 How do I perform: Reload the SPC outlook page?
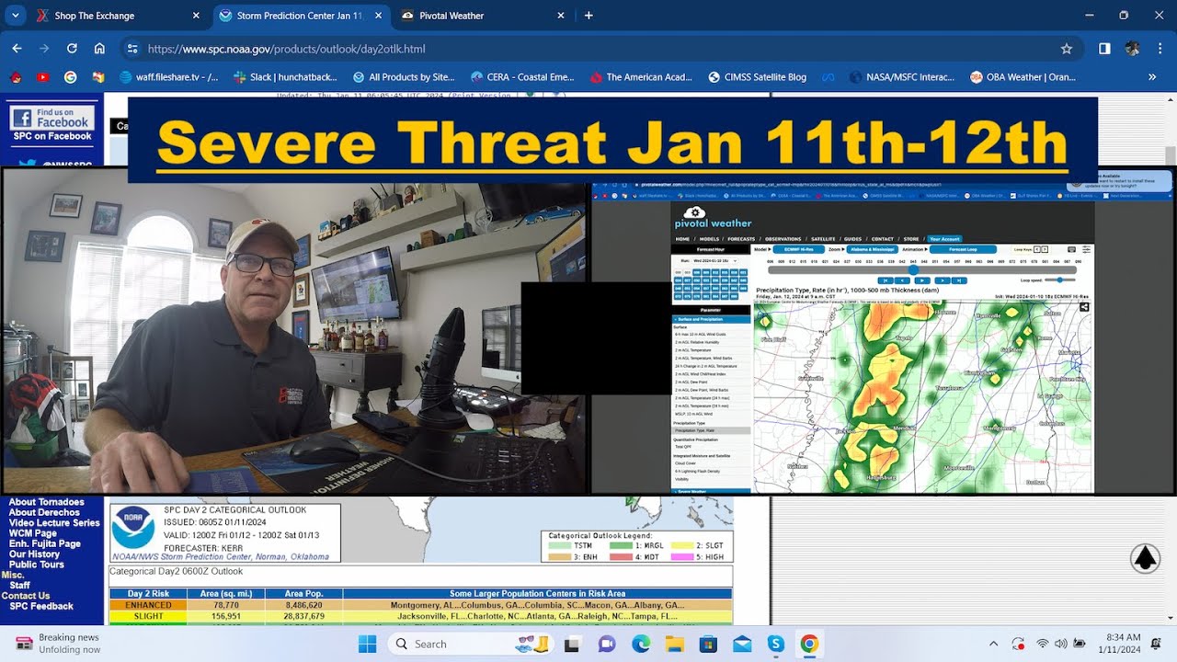[x=72, y=49]
